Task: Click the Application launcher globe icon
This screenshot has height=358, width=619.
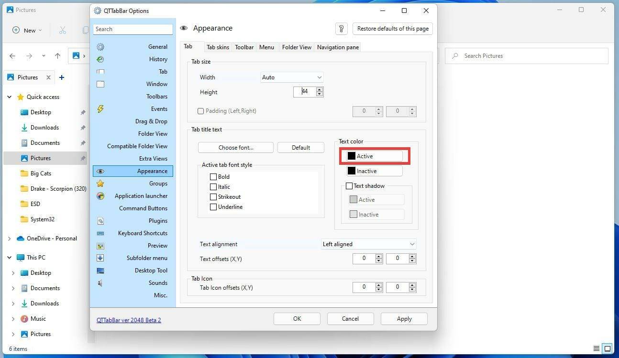Action: click(100, 196)
